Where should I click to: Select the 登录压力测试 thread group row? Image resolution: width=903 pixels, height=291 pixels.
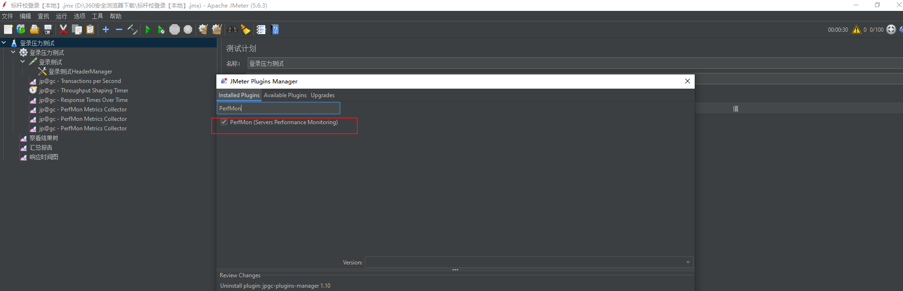pos(47,53)
